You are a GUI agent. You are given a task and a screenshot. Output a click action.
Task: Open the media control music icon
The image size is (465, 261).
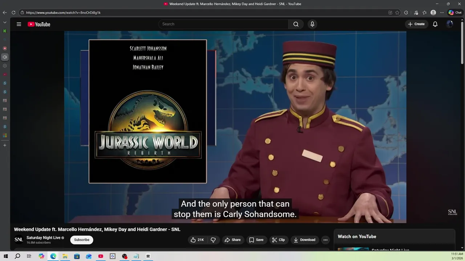point(416,12)
